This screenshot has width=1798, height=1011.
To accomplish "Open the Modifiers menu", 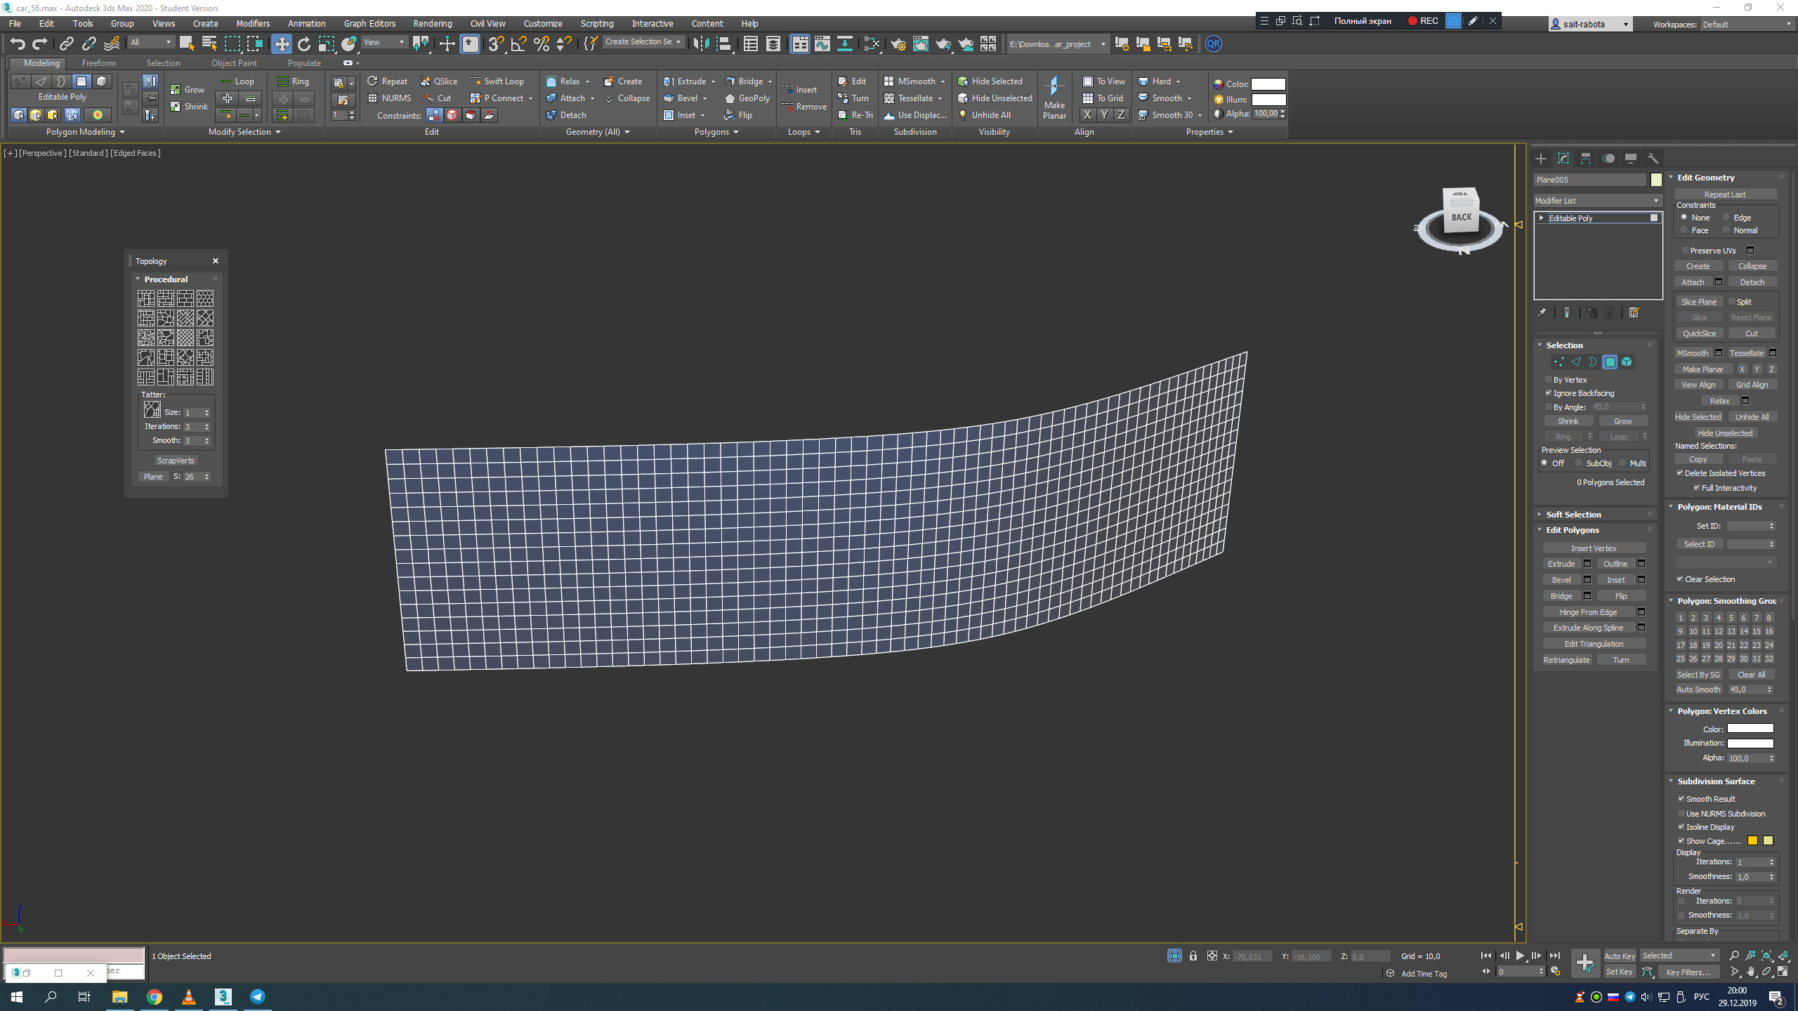I will pos(253,24).
